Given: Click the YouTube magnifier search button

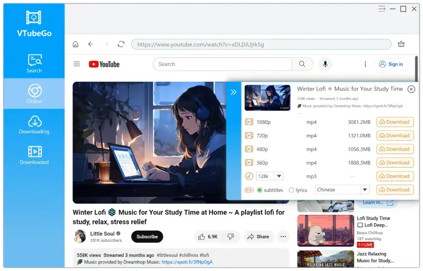Looking at the screenshot, I should click(302, 64).
